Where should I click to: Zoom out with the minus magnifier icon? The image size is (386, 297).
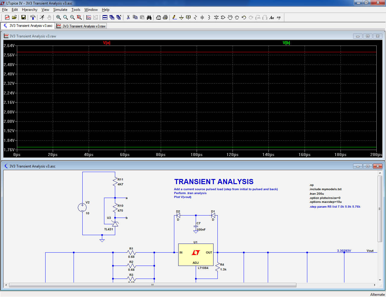coord(72,18)
